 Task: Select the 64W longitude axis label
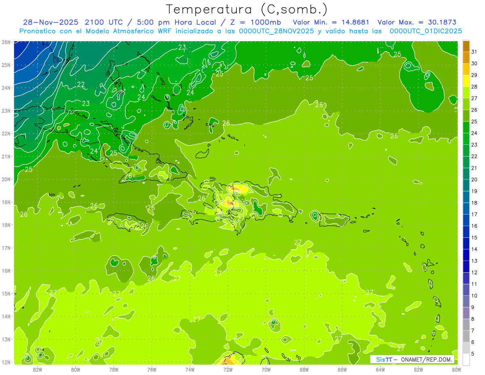tap(380, 369)
